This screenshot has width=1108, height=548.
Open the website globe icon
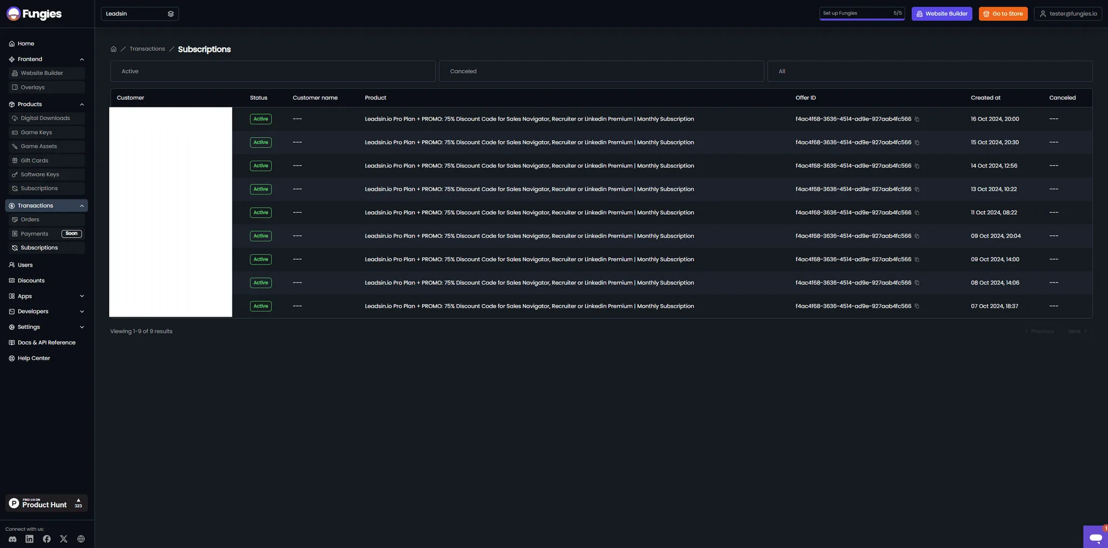[x=81, y=539]
